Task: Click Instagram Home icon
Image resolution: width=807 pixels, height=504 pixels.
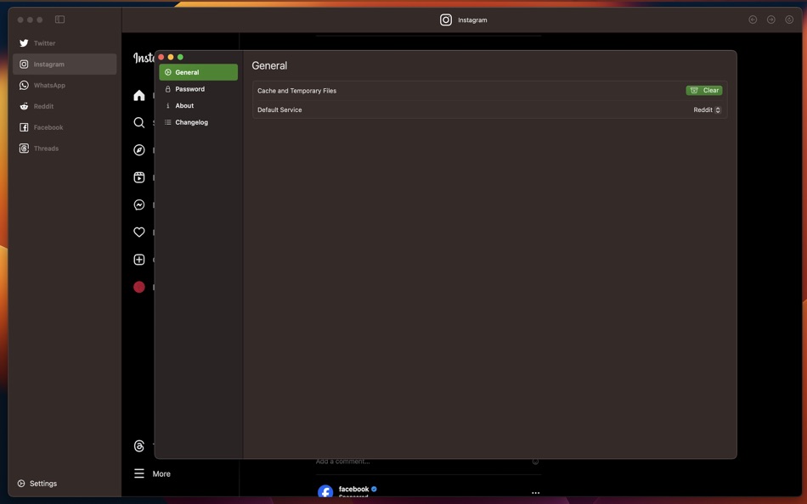Action: 139,95
